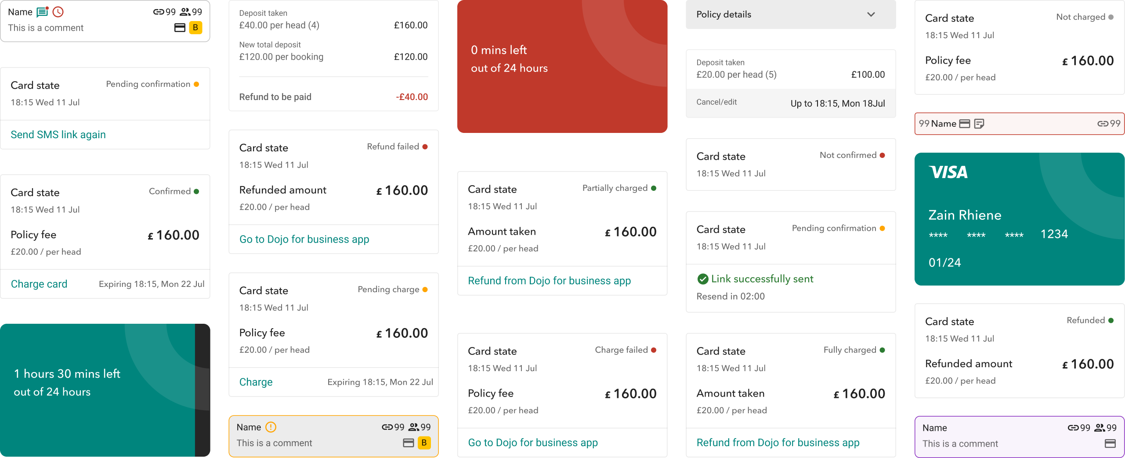The height and width of the screenshot is (458, 1125).
Task: Click the teal 1 hours 30 mins left progress card
Action: tap(98, 390)
